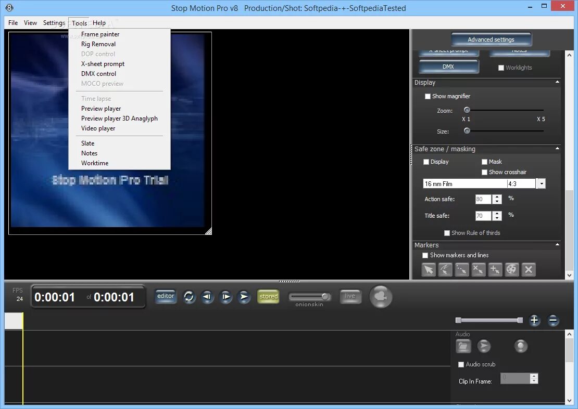Click the DMX button
This screenshot has height=409, width=578.
[x=449, y=67]
